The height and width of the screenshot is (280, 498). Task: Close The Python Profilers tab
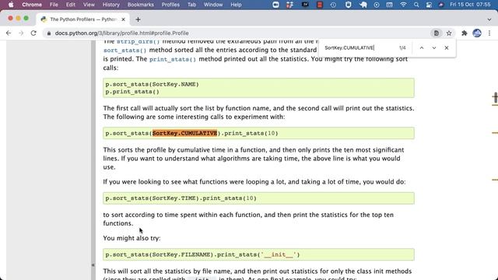(x=123, y=19)
